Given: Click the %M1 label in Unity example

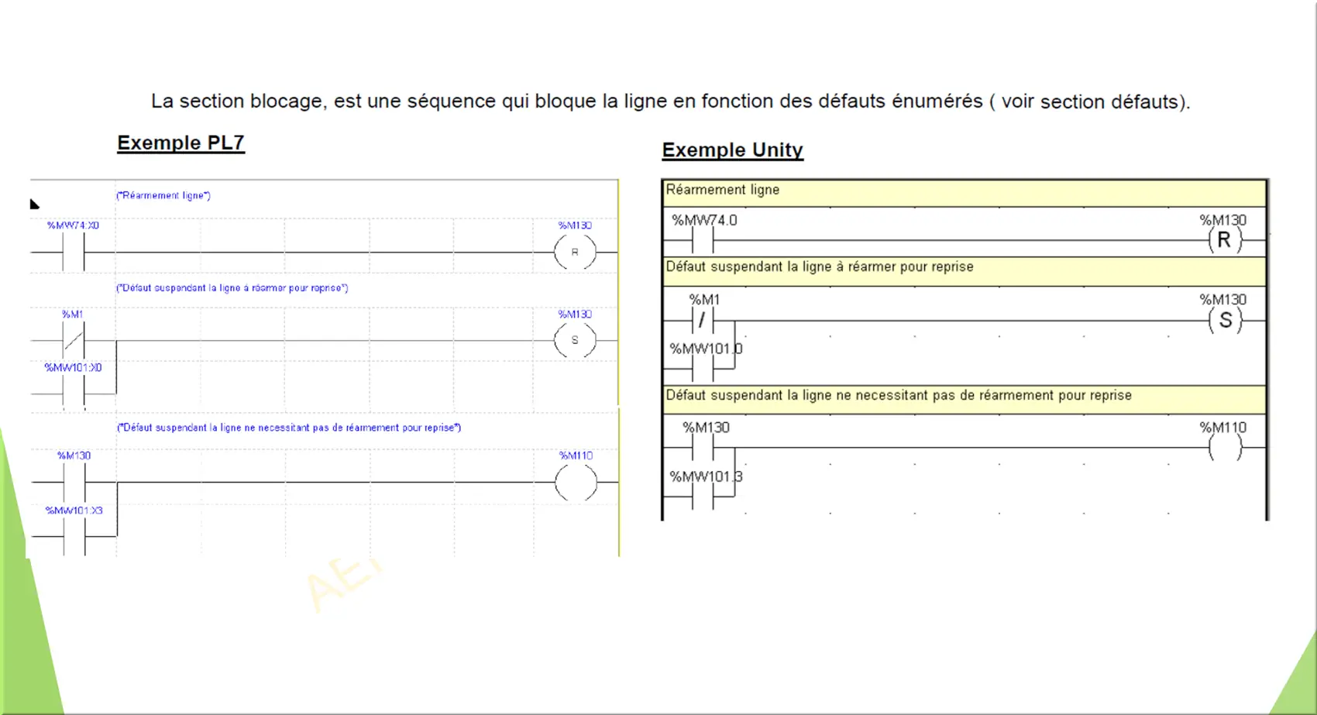Looking at the screenshot, I should click(x=704, y=299).
